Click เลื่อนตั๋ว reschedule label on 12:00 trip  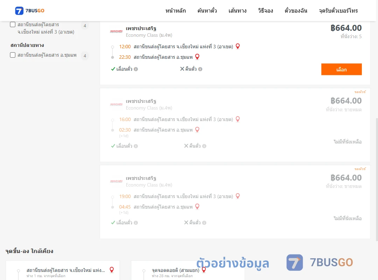124,69
